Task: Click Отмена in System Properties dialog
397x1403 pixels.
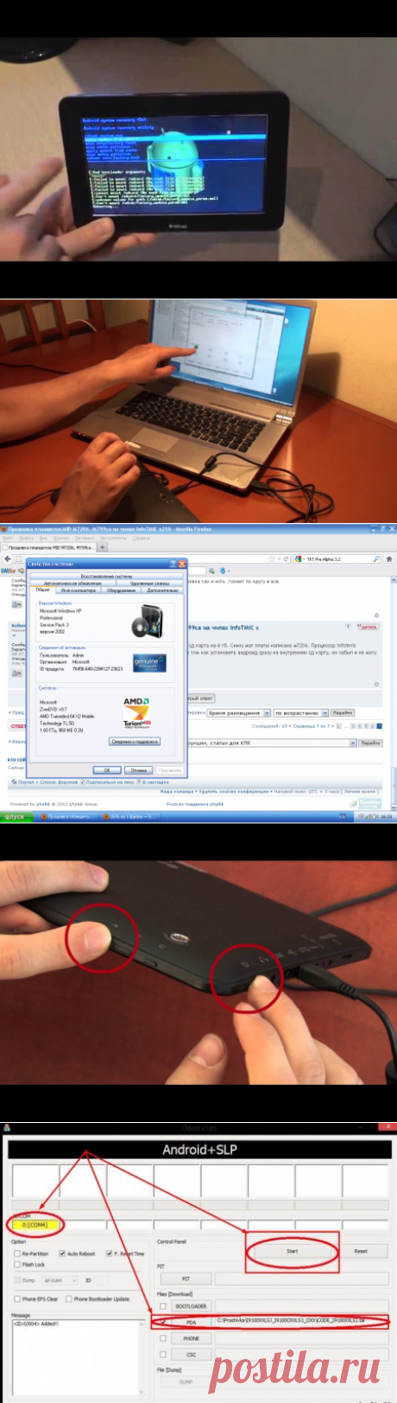Action: click(x=139, y=769)
